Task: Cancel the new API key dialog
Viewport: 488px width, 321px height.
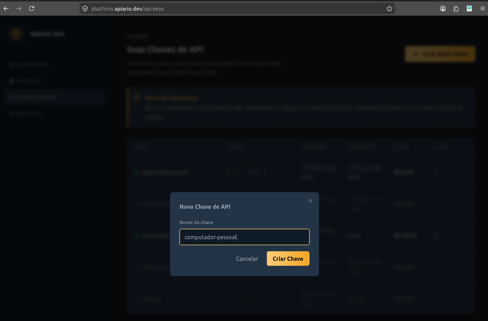Action: 247,259
